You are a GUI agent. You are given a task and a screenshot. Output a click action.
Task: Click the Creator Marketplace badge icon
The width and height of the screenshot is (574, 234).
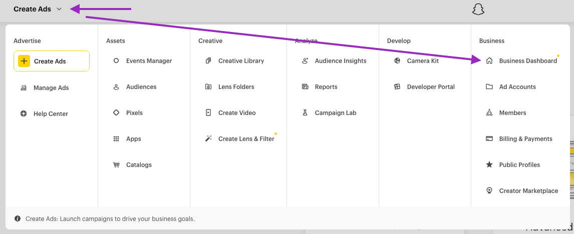pyautogui.click(x=489, y=190)
